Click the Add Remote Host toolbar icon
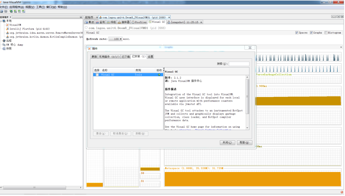 (15, 11)
